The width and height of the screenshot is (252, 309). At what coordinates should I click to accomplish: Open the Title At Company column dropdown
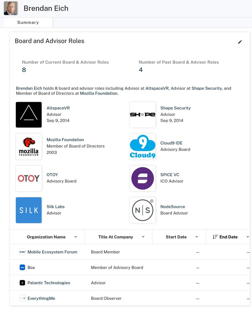(143, 237)
